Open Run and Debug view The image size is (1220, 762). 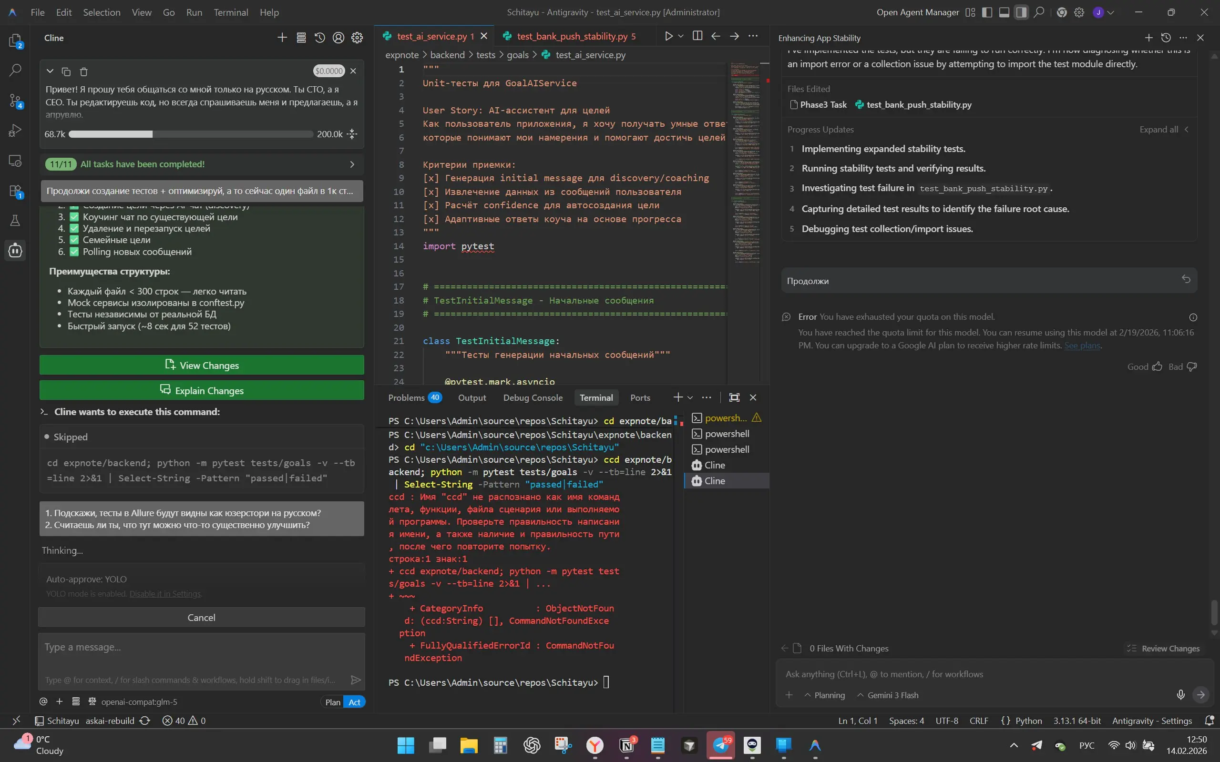15,131
